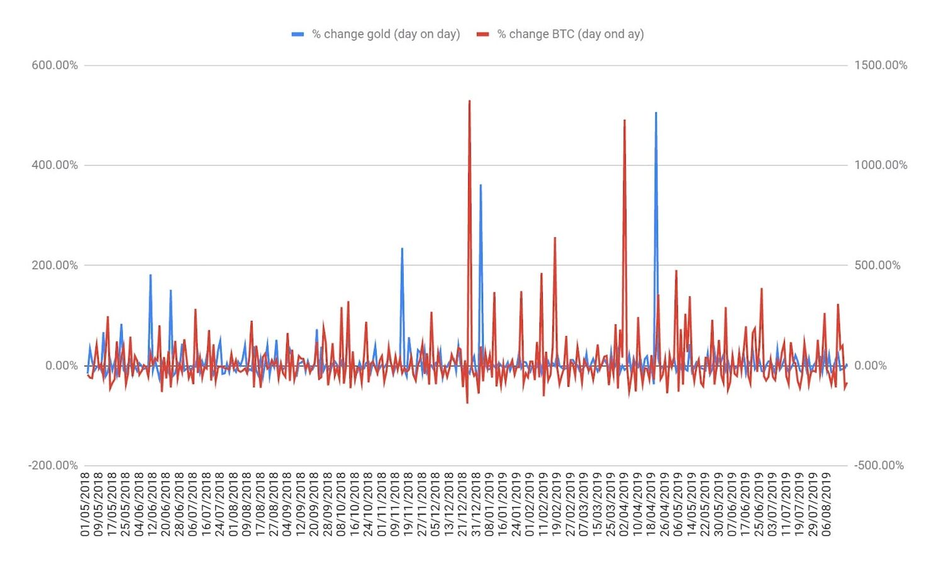Click the 01/08/2018 date label
The image size is (936, 565).
tap(233, 505)
